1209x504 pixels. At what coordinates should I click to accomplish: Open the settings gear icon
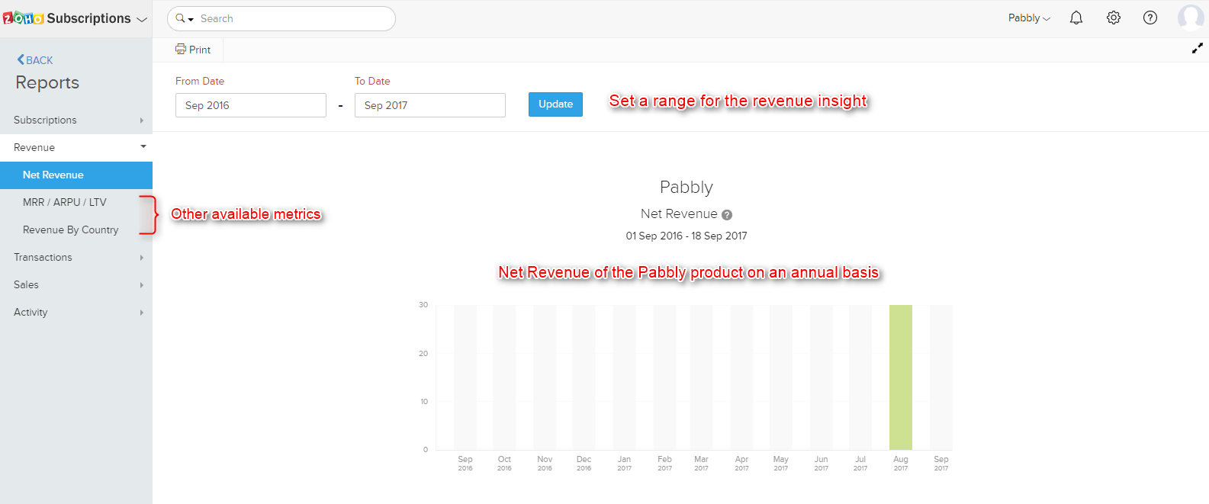pos(1114,18)
